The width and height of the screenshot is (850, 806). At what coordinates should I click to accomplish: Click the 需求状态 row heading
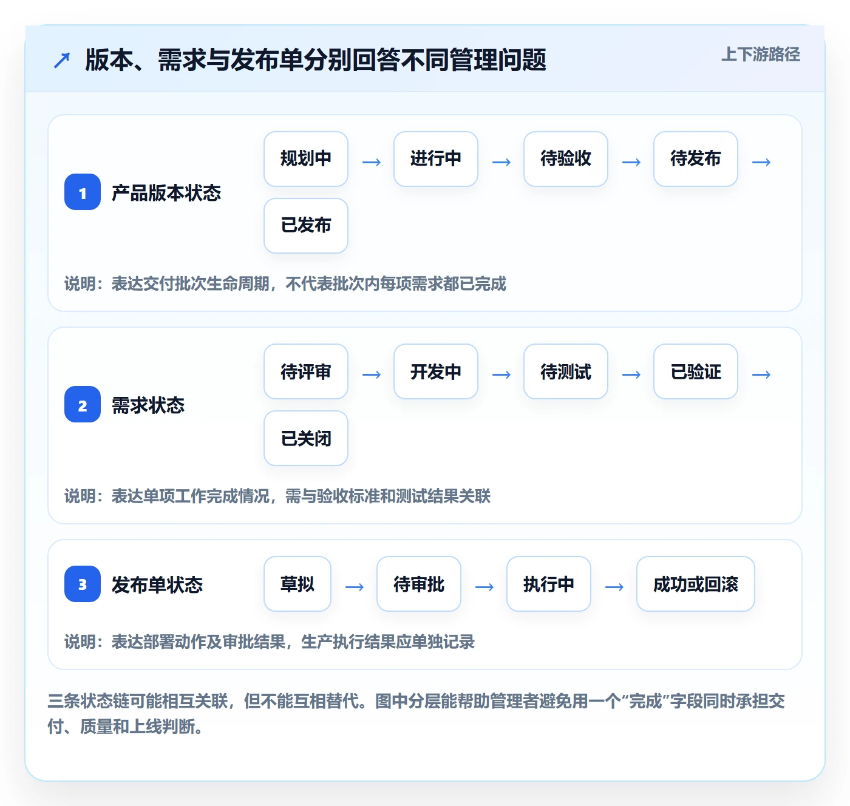point(148,405)
